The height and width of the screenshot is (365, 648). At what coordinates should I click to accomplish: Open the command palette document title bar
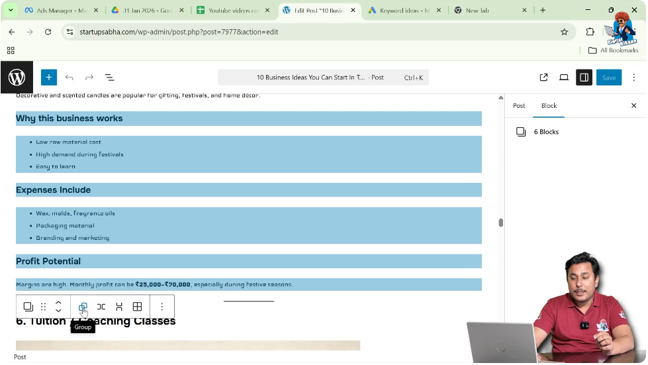click(323, 78)
